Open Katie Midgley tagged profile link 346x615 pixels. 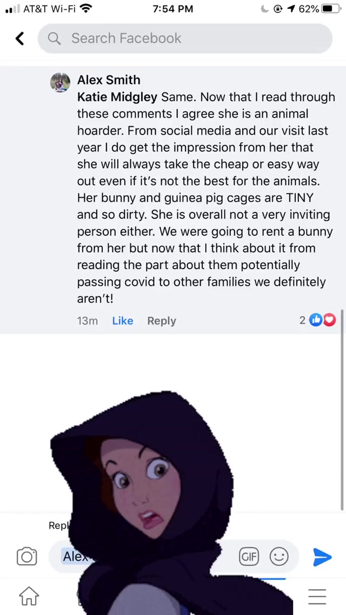[x=117, y=97]
